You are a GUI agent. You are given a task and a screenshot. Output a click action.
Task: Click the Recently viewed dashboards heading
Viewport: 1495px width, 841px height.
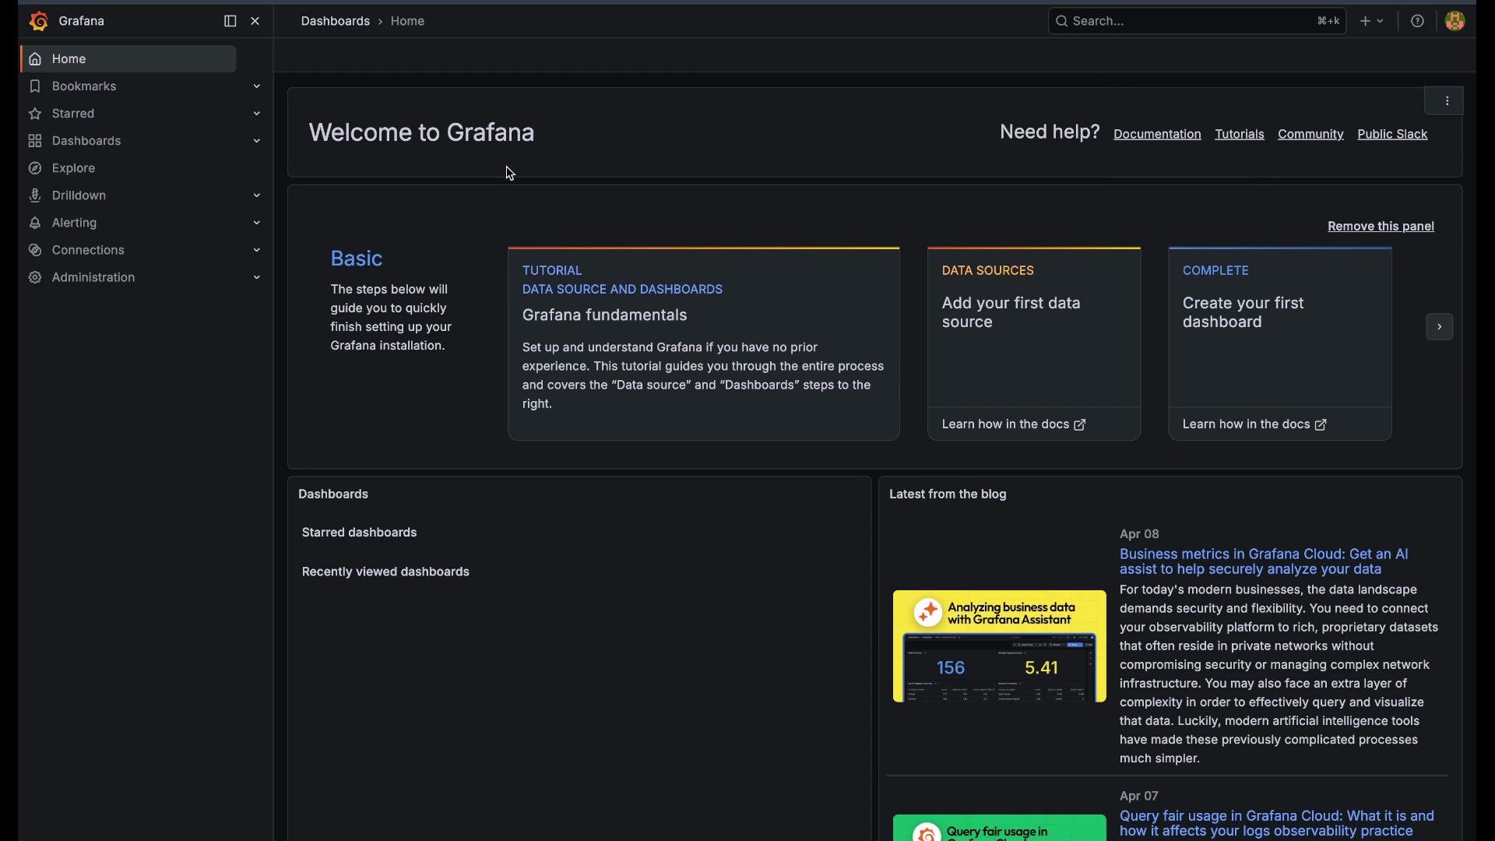click(x=386, y=572)
